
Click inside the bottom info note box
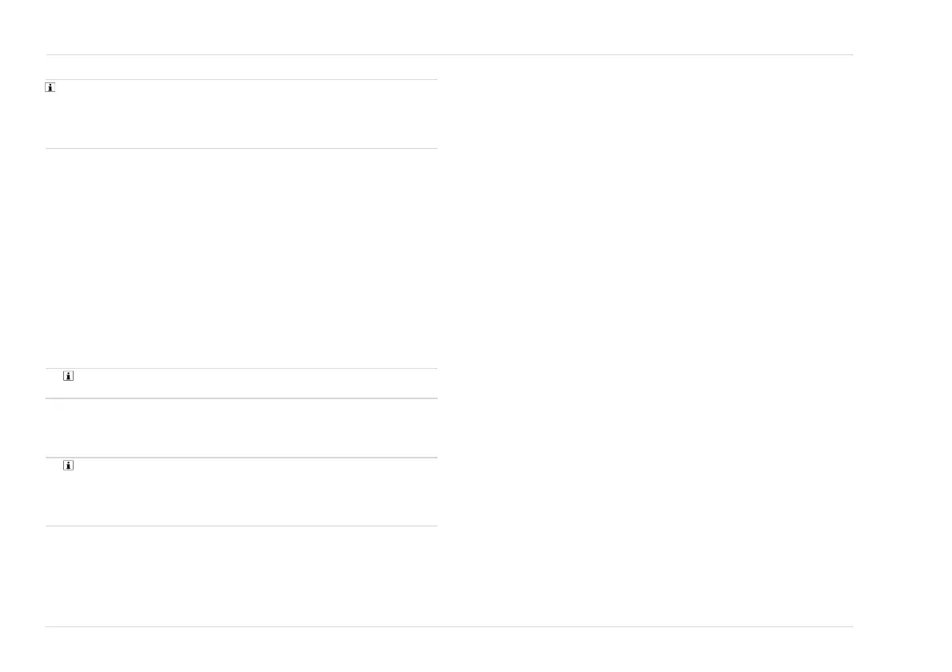[240, 492]
